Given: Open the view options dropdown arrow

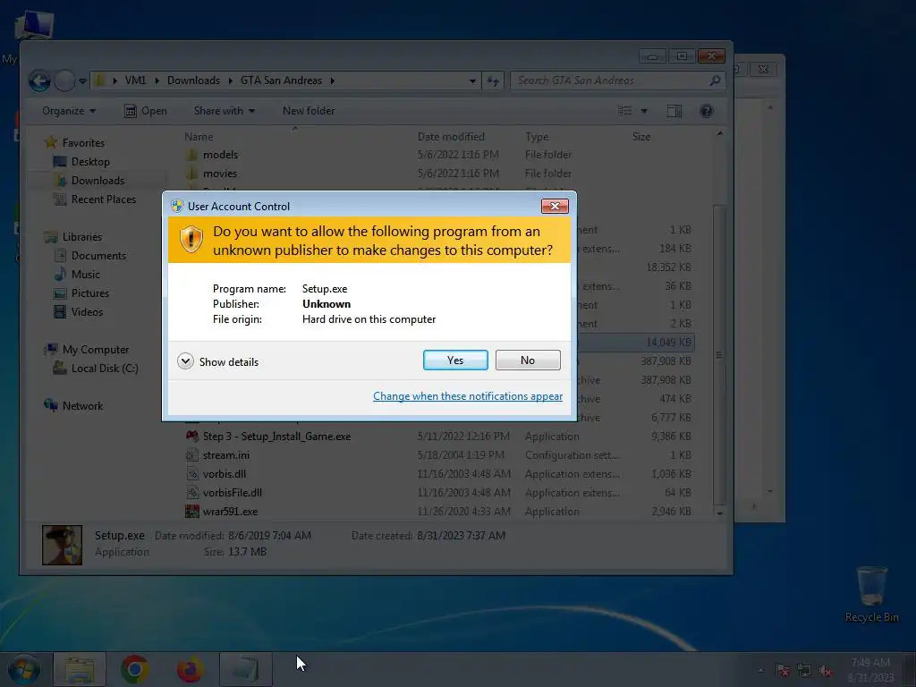Looking at the screenshot, I should click(x=644, y=111).
